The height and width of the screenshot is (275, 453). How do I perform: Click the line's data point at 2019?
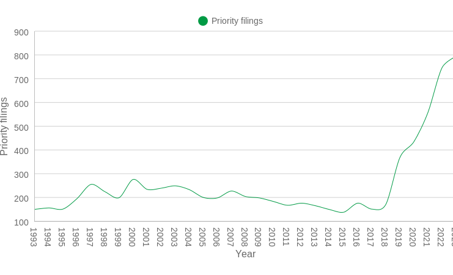399,156
